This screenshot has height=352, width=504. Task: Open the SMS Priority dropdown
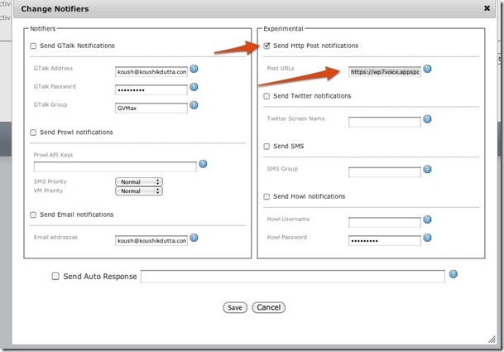(139, 181)
